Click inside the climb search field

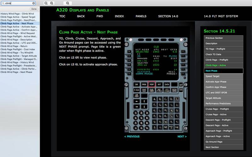18,3
